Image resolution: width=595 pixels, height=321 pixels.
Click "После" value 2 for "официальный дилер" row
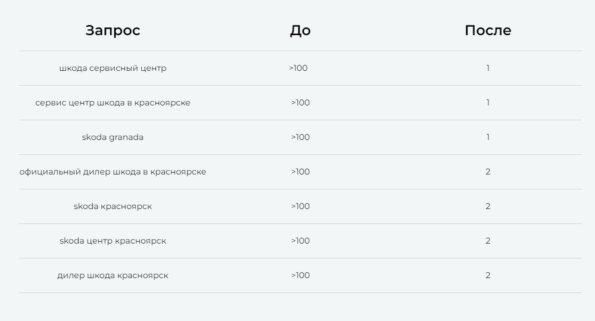(x=488, y=172)
